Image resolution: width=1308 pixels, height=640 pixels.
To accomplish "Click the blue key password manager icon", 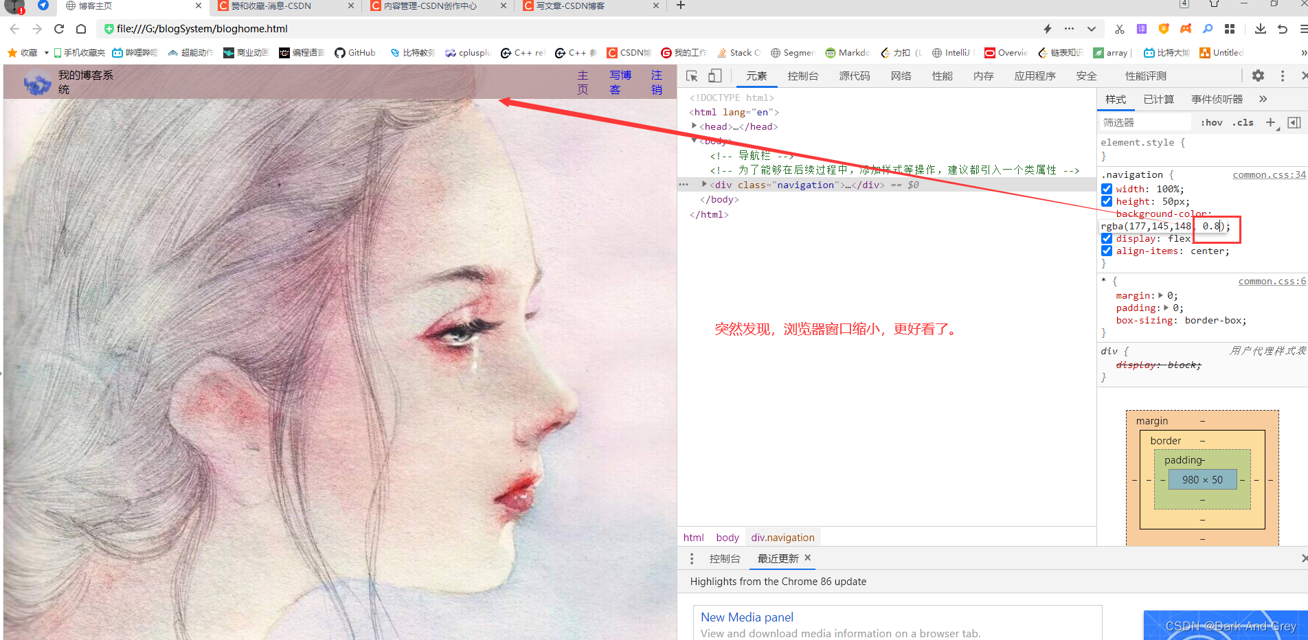I will point(1208,29).
